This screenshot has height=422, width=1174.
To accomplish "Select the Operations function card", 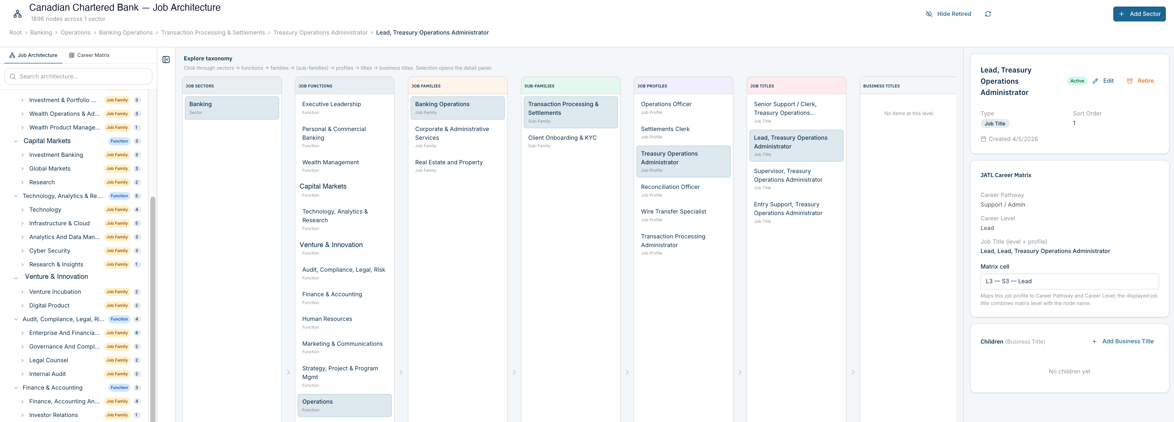I will pyautogui.click(x=344, y=405).
